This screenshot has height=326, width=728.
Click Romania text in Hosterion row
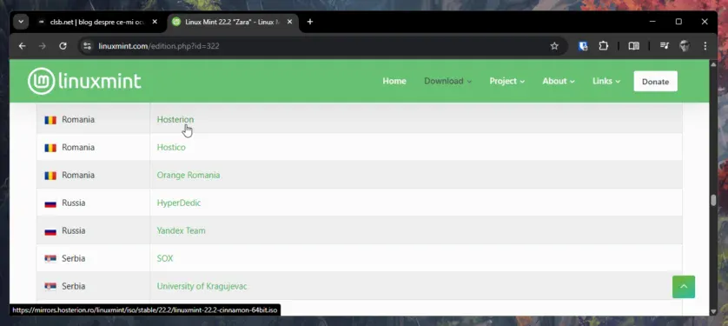tap(78, 119)
